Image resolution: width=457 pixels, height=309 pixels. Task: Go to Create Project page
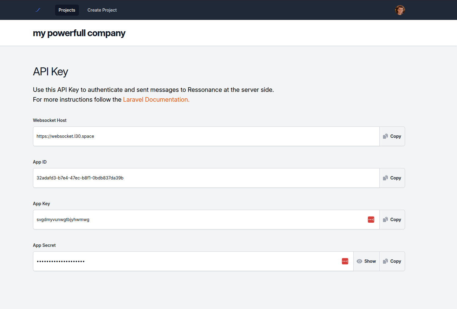pyautogui.click(x=102, y=10)
